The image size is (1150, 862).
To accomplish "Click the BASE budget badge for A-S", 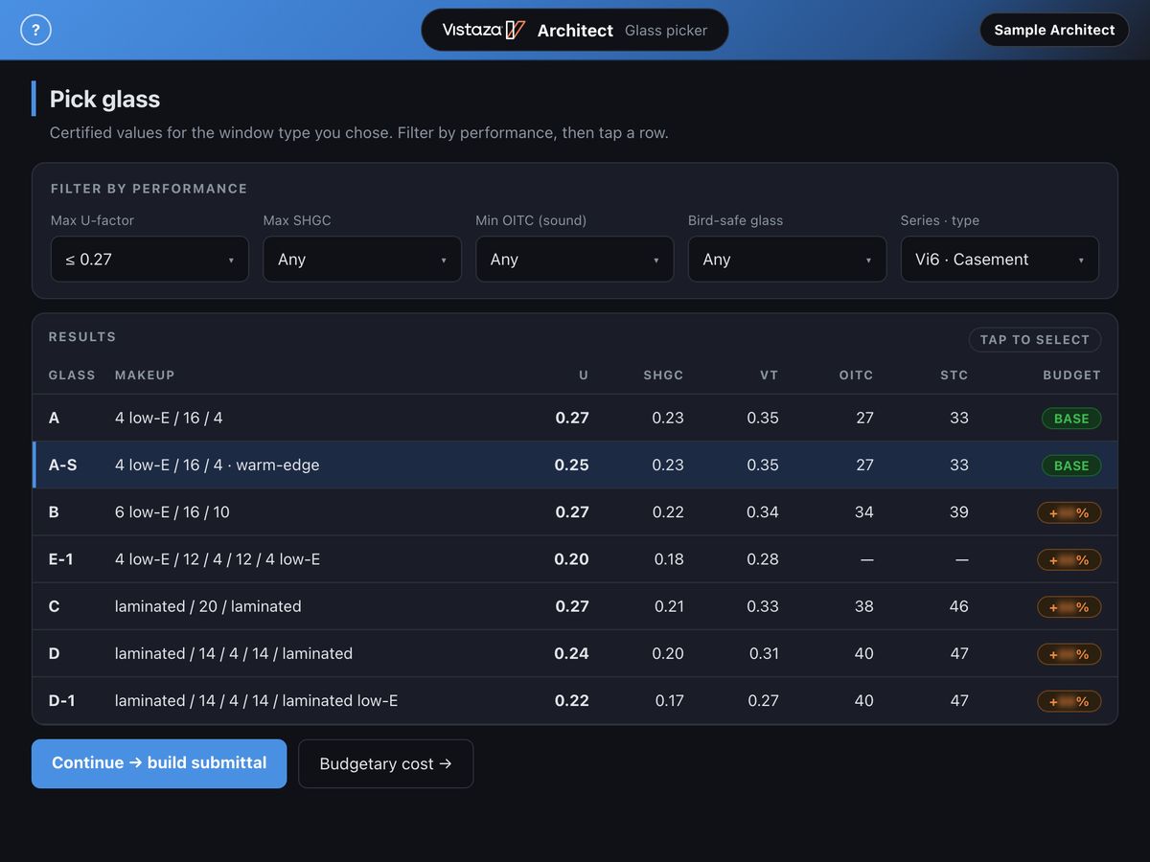I will 1071,465.
